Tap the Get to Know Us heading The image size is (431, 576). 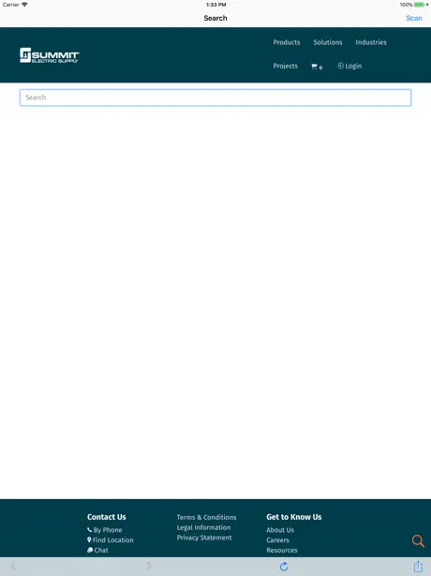pos(294,517)
